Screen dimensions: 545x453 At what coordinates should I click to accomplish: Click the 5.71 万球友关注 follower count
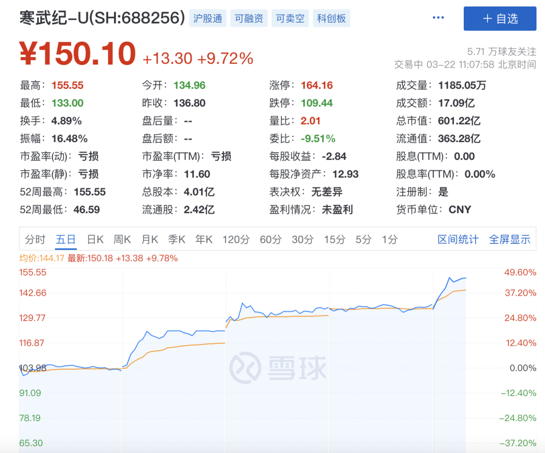click(x=502, y=52)
